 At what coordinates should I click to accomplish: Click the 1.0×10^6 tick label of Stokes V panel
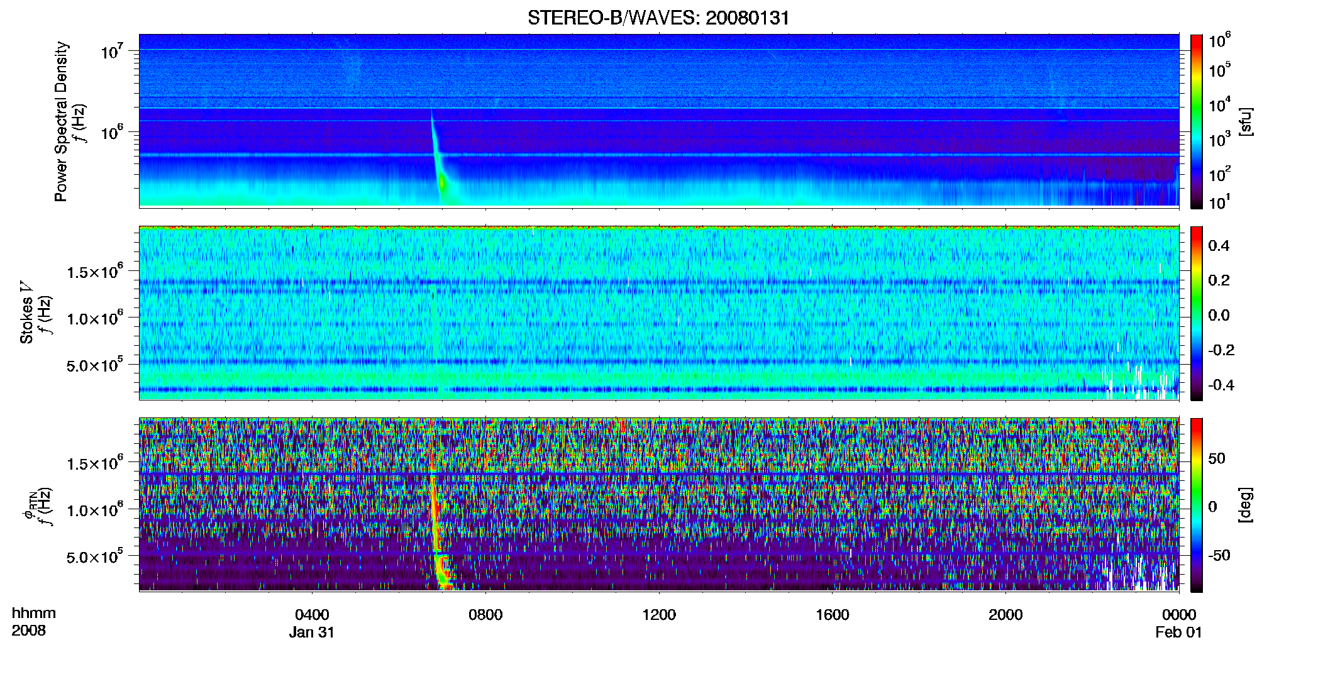click(95, 318)
